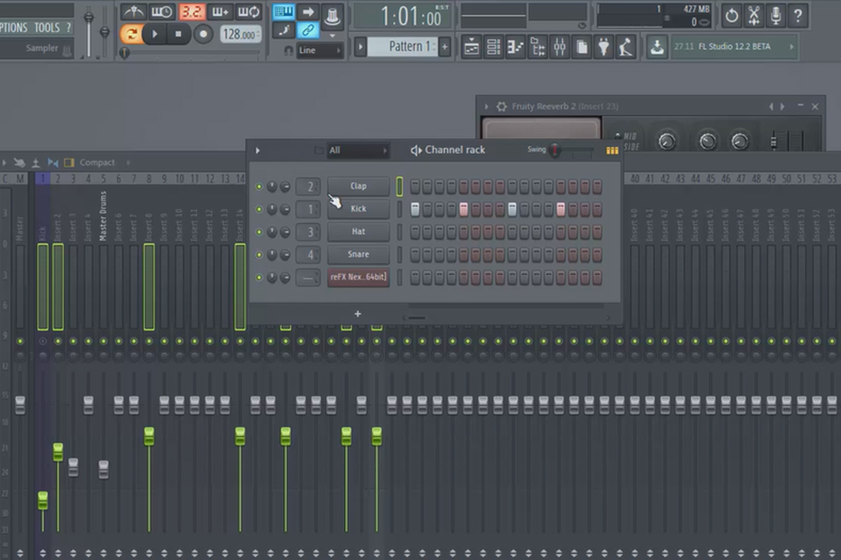
Task: Switch pattern/song mode button
Action: pos(131,34)
